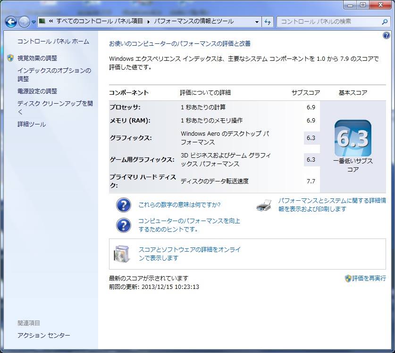
Task: Click the 7.7 disk subscore value
Action: tap(311, 181)
